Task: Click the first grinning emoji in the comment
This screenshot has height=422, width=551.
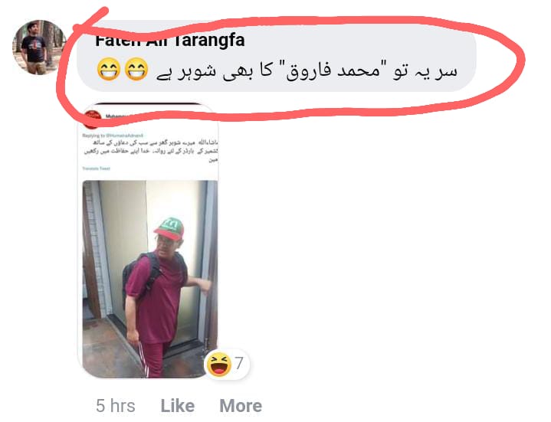Action: pyautogui.click(x=109, y=69)
